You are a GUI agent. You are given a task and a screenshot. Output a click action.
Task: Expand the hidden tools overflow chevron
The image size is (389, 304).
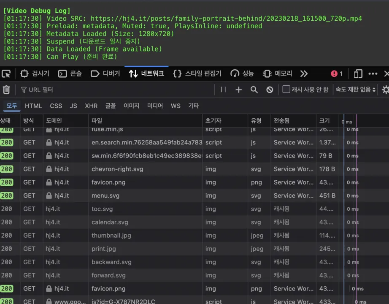pyautogui.click(x=304, y=74)
